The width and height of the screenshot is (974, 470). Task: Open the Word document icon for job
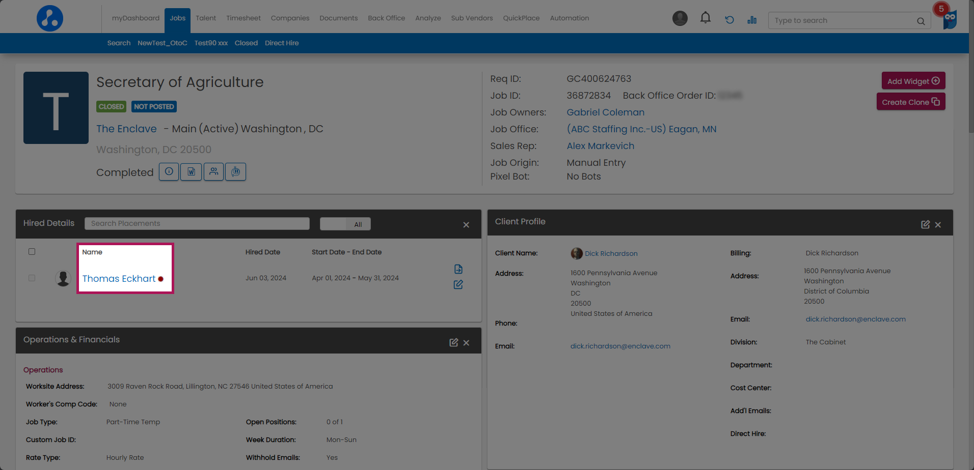pyautogui.click(x=191, y=172)
